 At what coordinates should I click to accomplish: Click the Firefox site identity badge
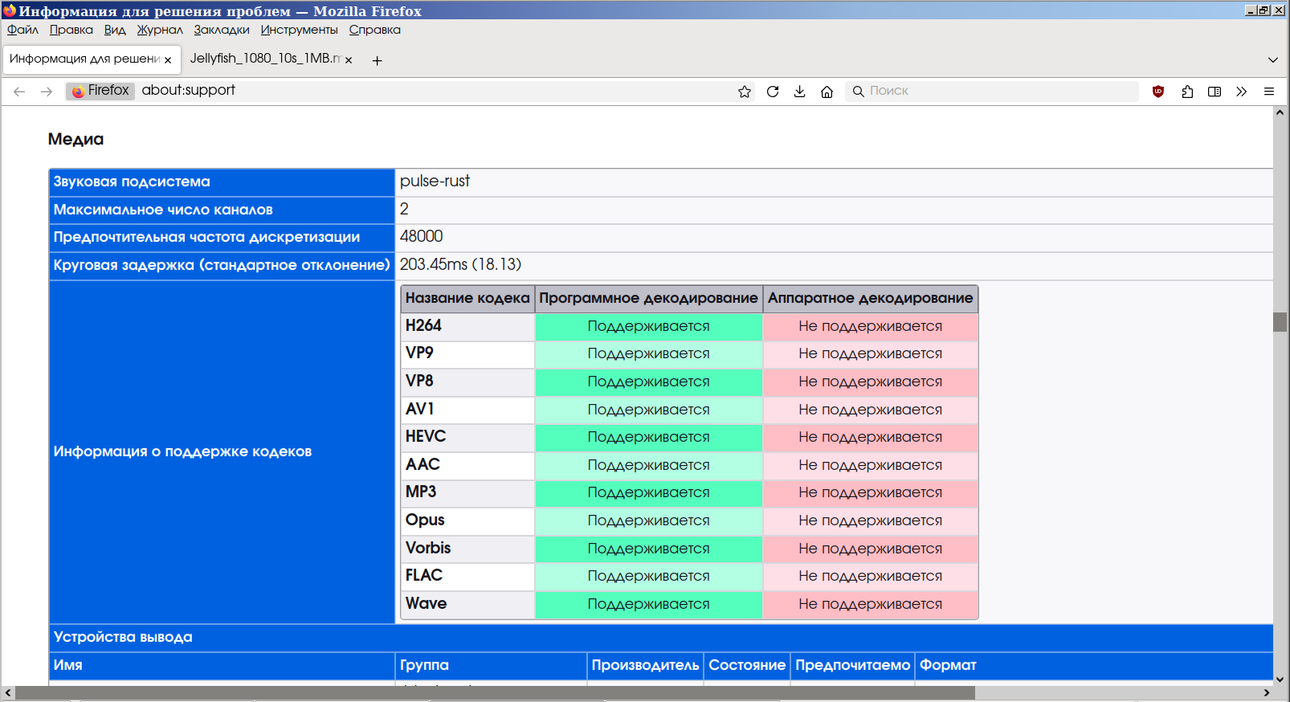coord(100,91)
